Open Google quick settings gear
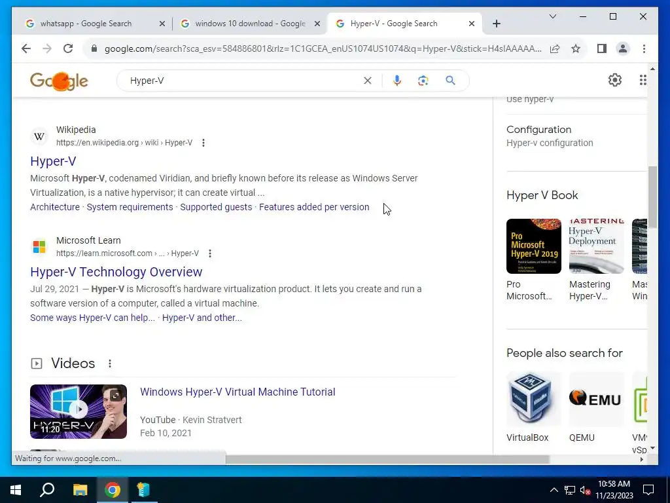Screen dimensions: 670x503 coord(614,80)
